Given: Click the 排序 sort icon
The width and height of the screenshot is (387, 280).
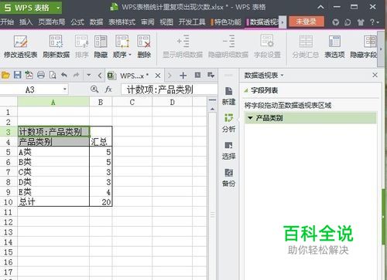Looking at the screenshot, I should click(82, 42).
